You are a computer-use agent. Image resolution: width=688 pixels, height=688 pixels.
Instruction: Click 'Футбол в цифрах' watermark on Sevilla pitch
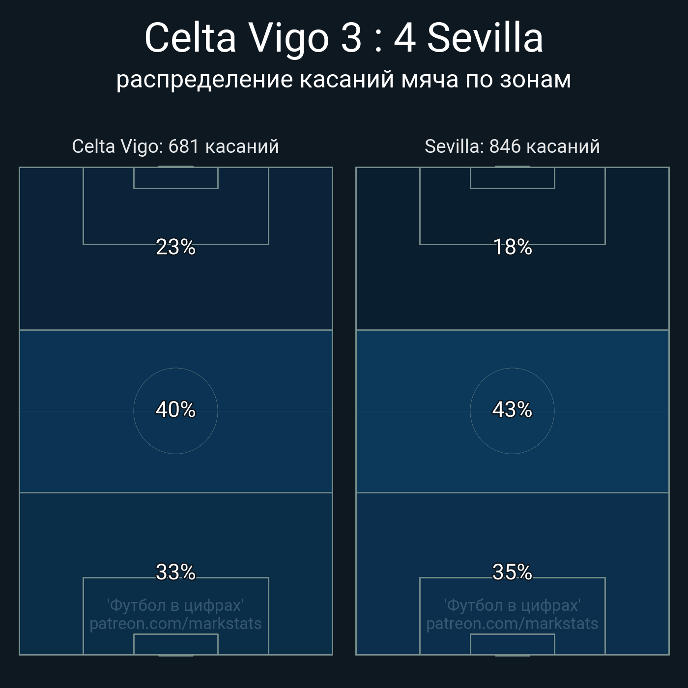[x=512, y=605]
